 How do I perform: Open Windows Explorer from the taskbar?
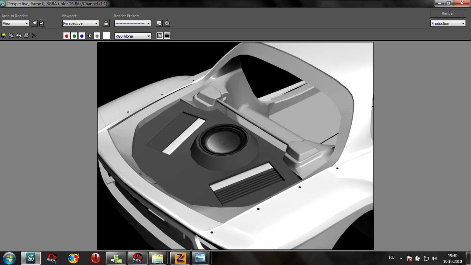pos(158,258)
